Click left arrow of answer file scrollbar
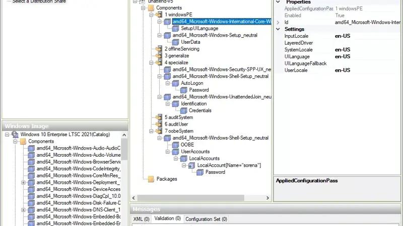Image resolution: width=403 pixels, height=226 pixels. click(x=133, y=198)
